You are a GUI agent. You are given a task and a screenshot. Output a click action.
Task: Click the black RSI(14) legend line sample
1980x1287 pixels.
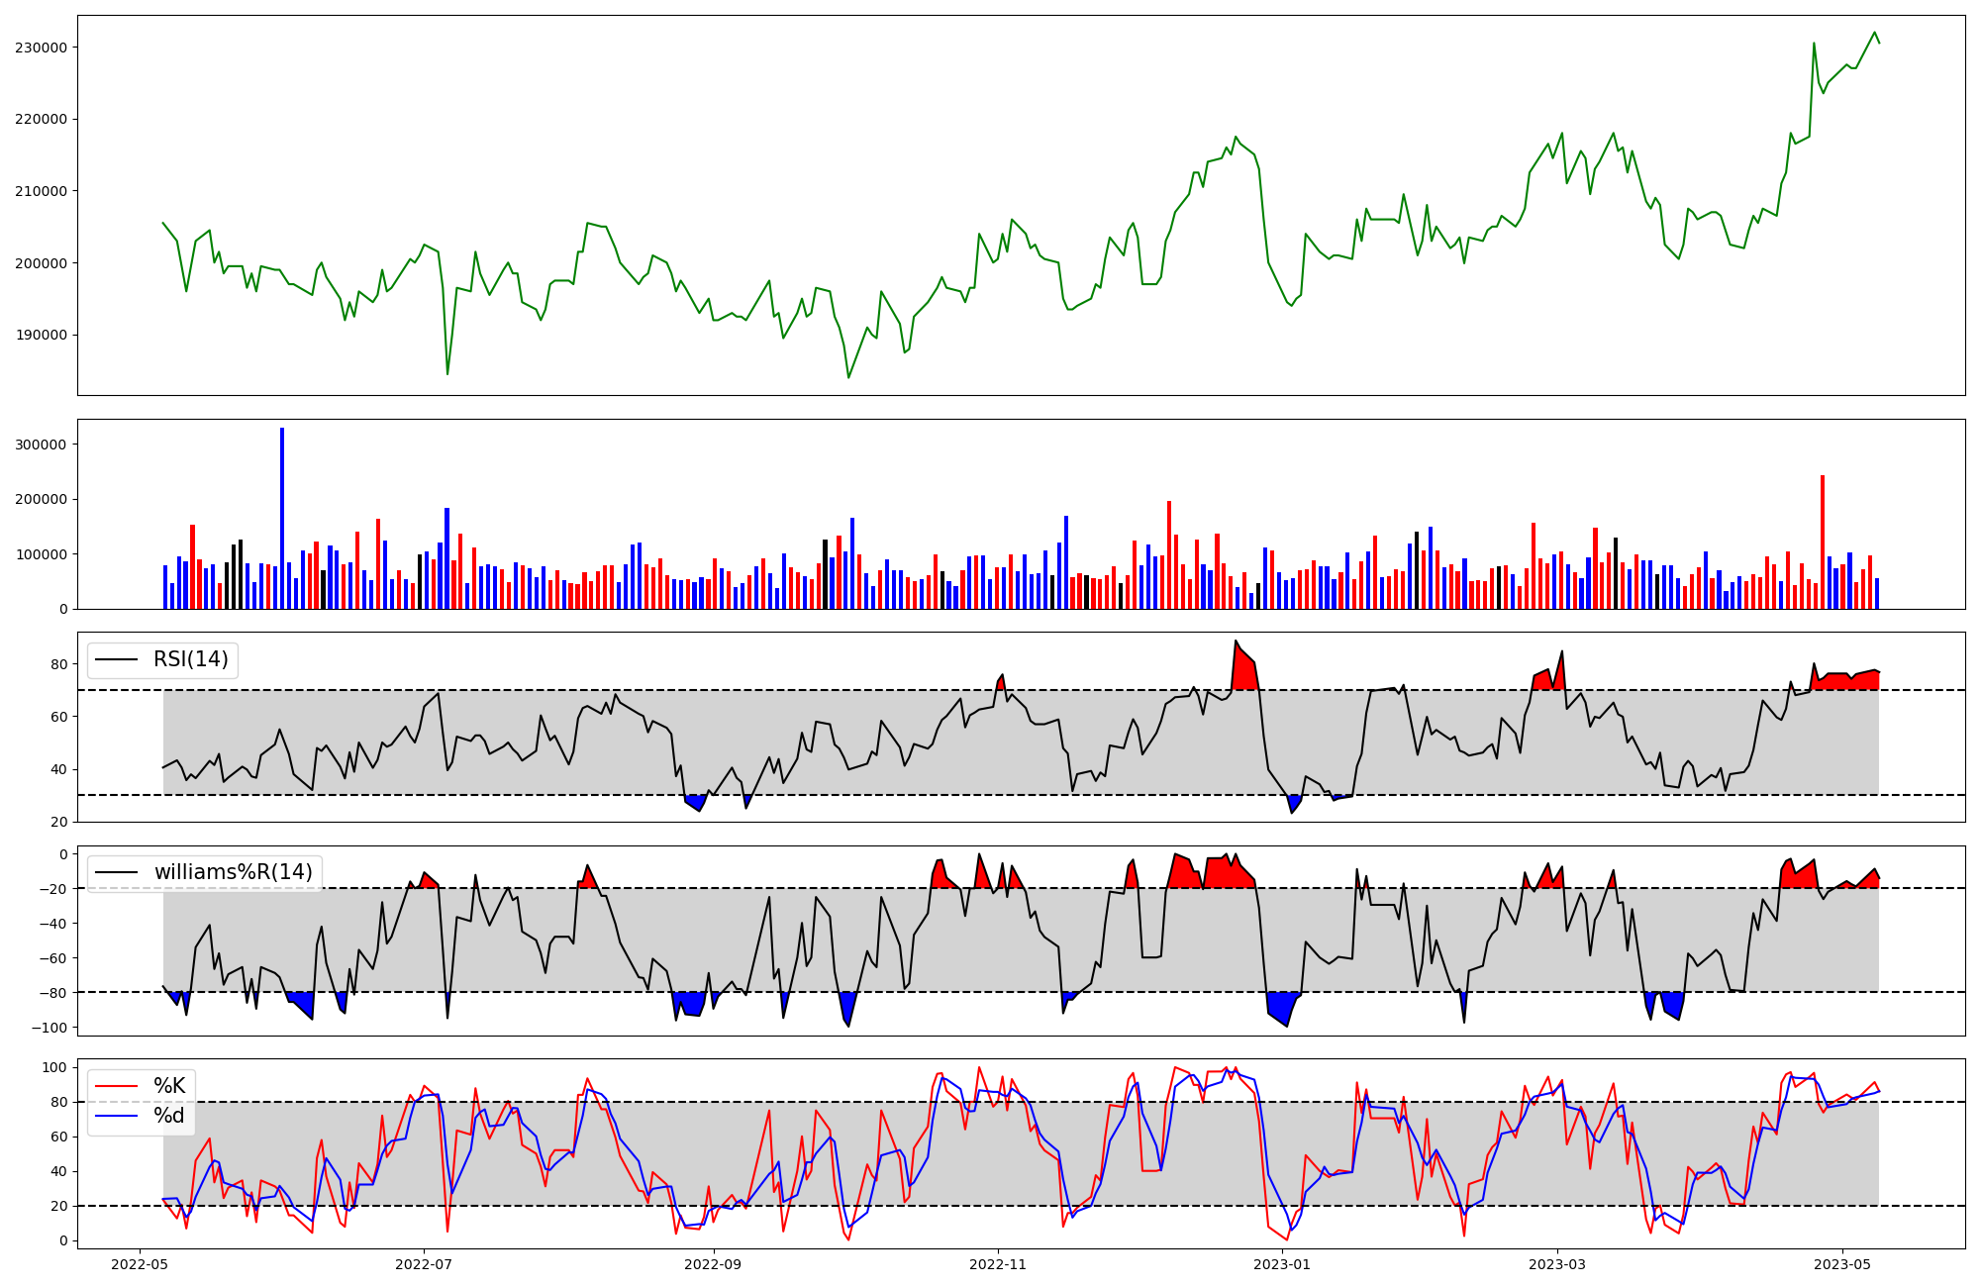click(116, 660)
